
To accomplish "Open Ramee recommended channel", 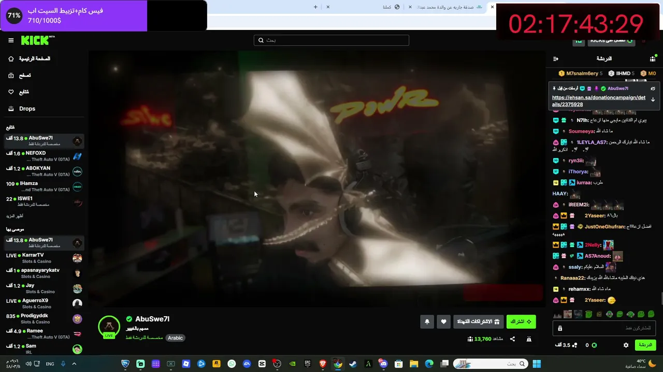I will click(x=44, y=334).
